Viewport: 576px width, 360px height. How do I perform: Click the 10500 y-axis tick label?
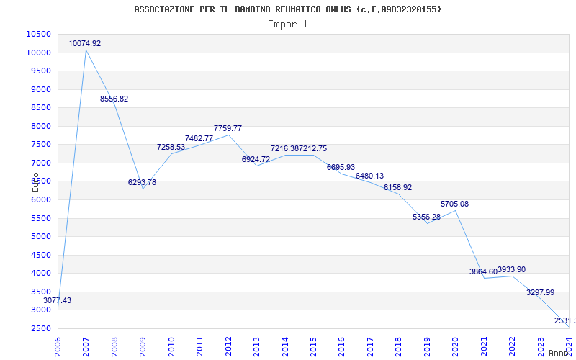point(39,34)
